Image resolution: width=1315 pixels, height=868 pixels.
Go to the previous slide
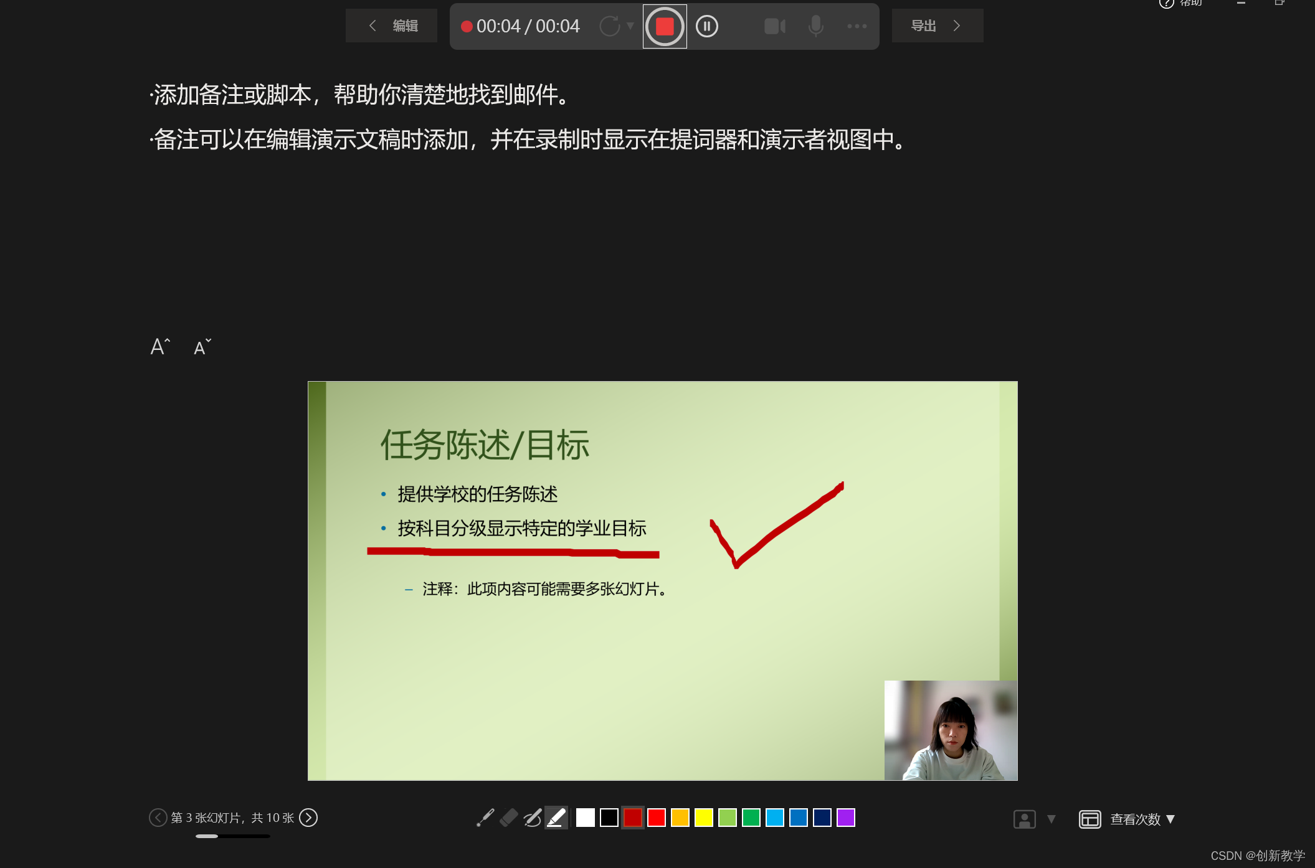(x=158, y=818)
